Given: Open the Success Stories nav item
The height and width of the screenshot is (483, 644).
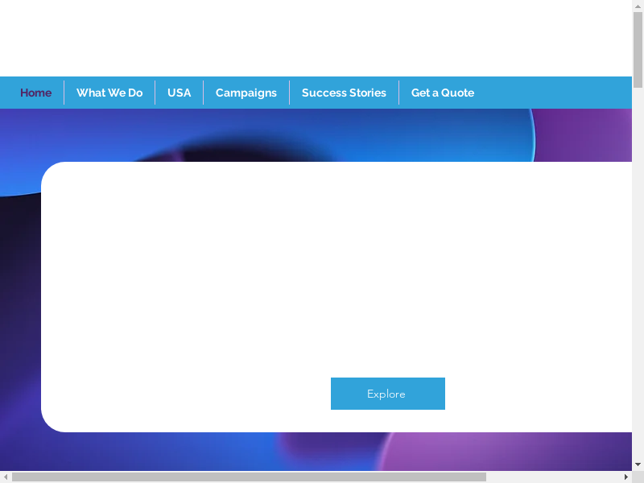Looking at the screenshot, I should (344, 93).
